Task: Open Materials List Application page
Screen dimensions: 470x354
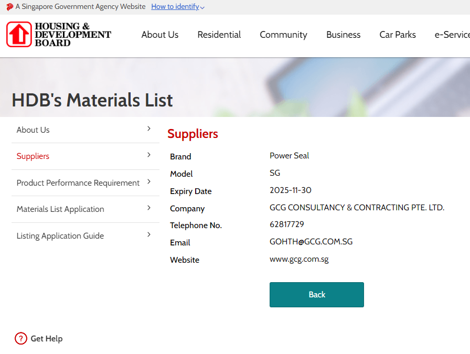Action: [60, 209]
